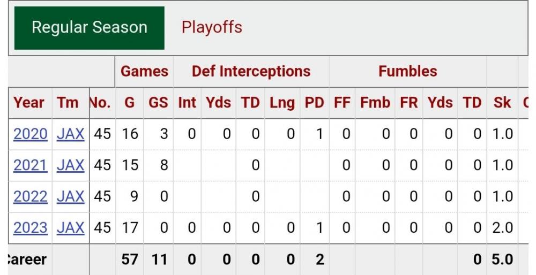Click JAX team link in 2020 row
This screenshot has height=275, width=536.
point(70,134)
